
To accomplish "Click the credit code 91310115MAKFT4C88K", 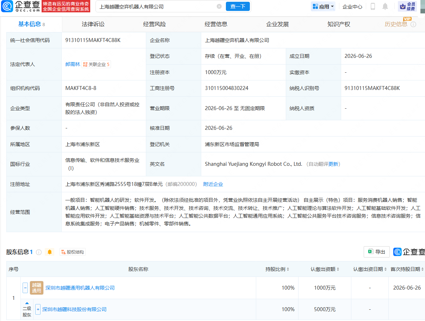I will [x=93, y=40].
